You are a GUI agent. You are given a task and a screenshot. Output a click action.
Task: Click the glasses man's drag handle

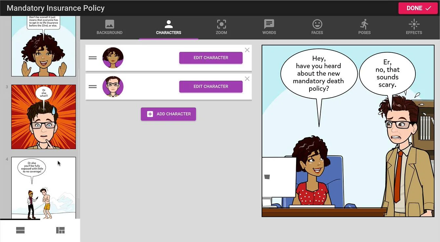click(x=92, y=87)
